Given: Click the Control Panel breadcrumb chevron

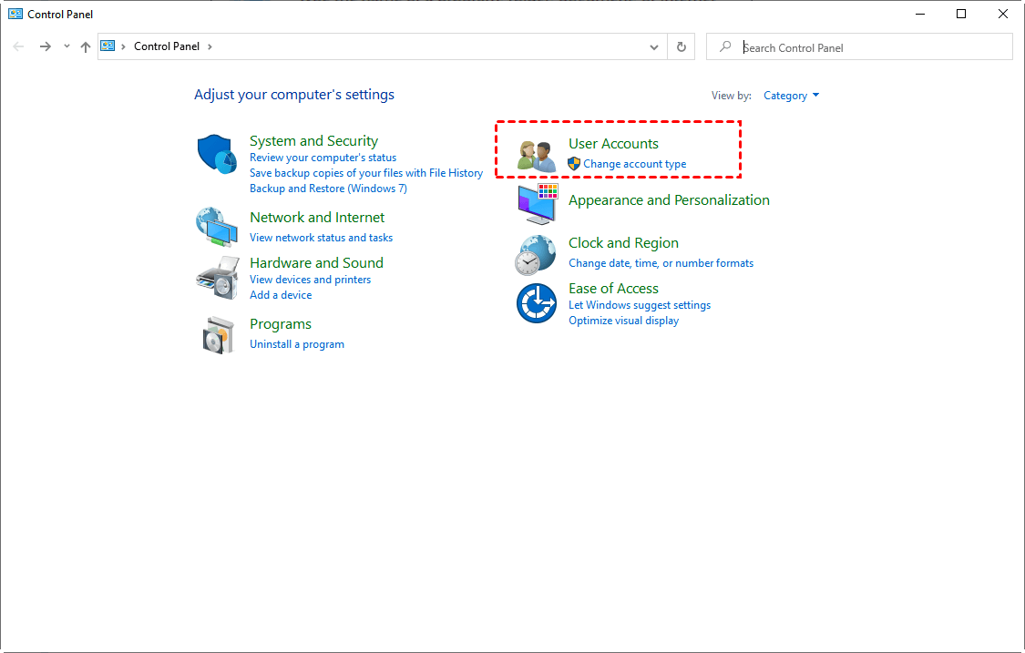Looking at the screenshot, I should (210, 46).
